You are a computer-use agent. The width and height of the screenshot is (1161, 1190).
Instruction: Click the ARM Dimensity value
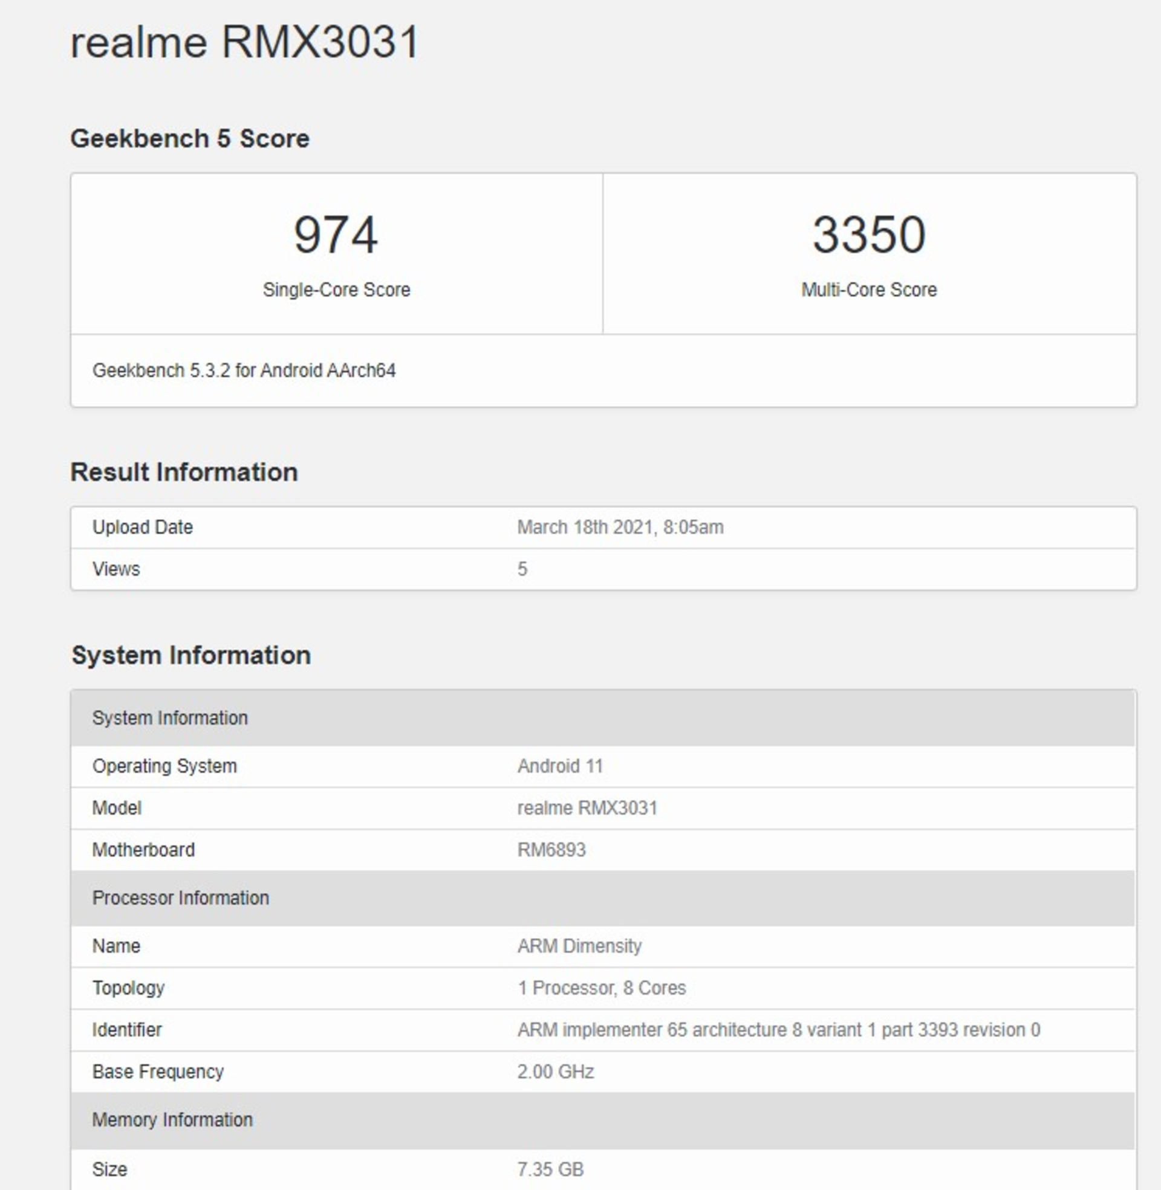580,946
